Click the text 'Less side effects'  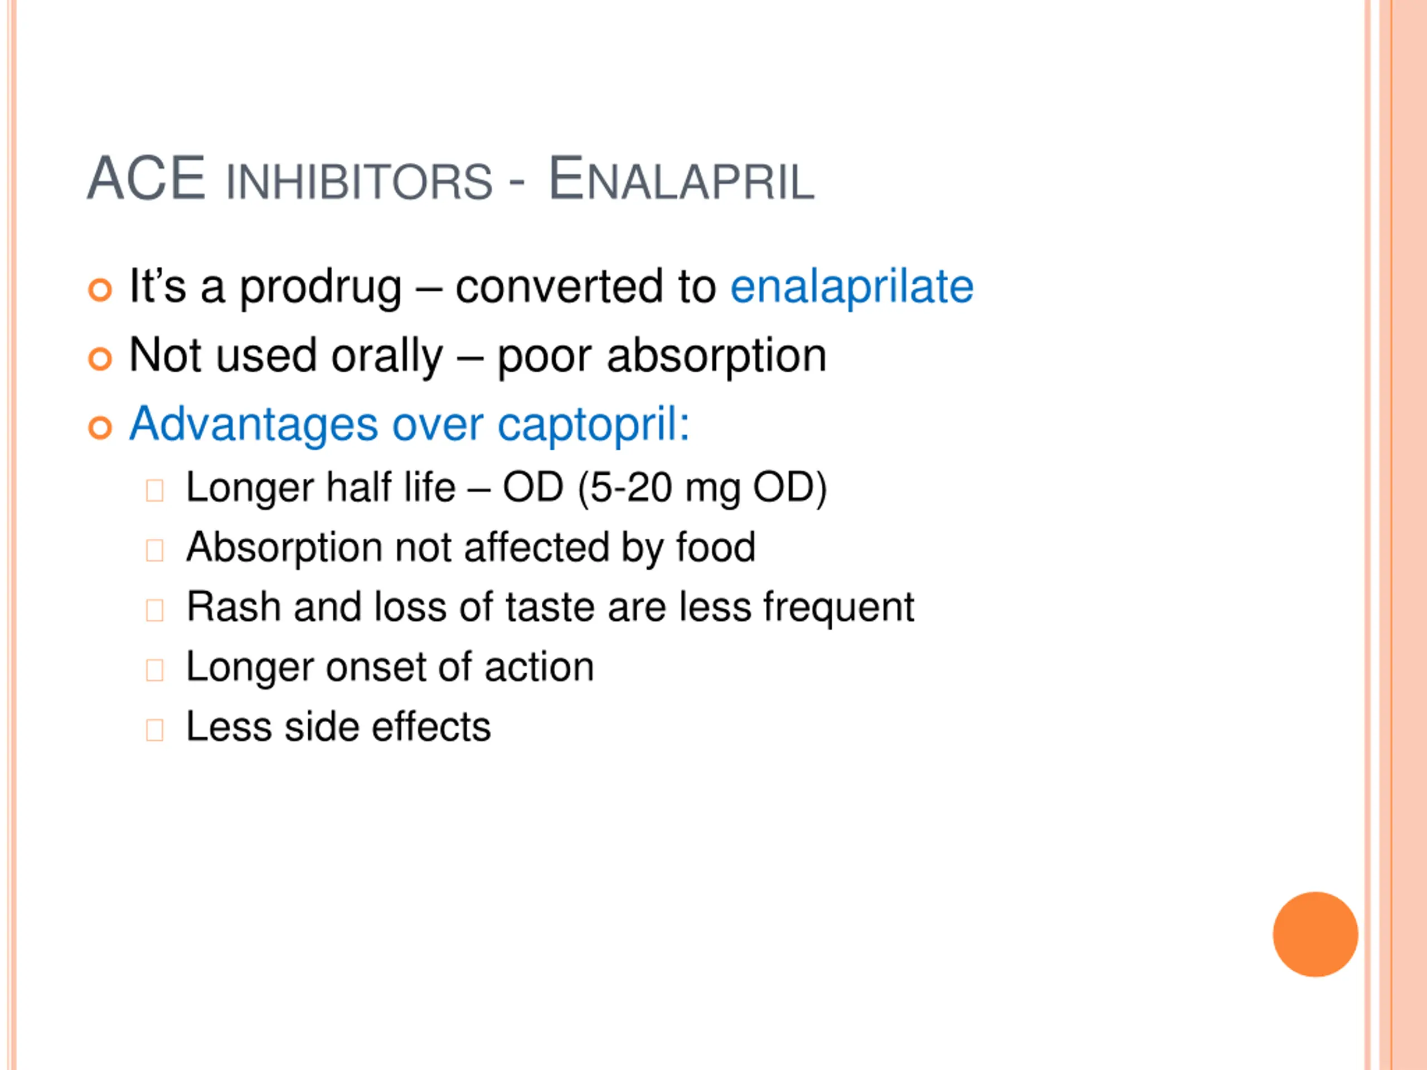339,727
